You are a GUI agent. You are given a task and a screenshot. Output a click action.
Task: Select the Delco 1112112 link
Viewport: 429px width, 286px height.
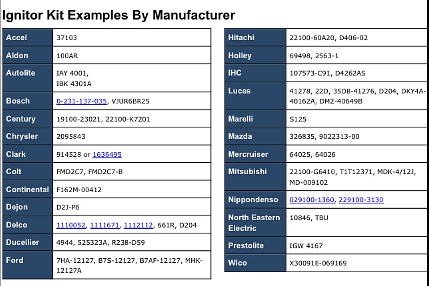coord(138,225)
